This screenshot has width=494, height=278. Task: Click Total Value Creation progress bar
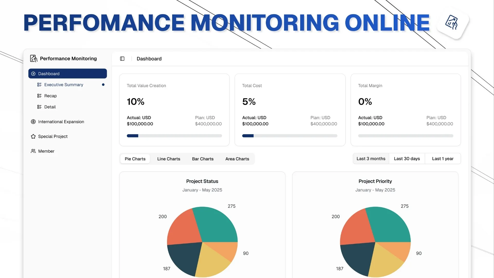[174, 136]
